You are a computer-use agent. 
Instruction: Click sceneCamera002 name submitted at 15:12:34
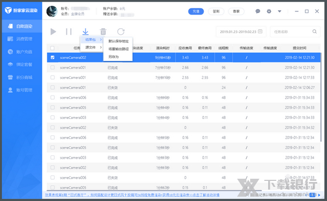[x=73, y=167]
